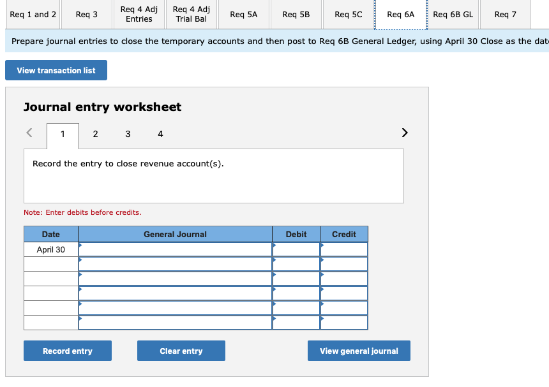
Task: Click the Credit field in third row
Action: [x=344, y=279]
